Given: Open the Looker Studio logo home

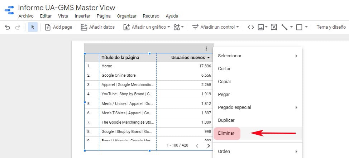Looking at the screenshot, I should 9,10.
